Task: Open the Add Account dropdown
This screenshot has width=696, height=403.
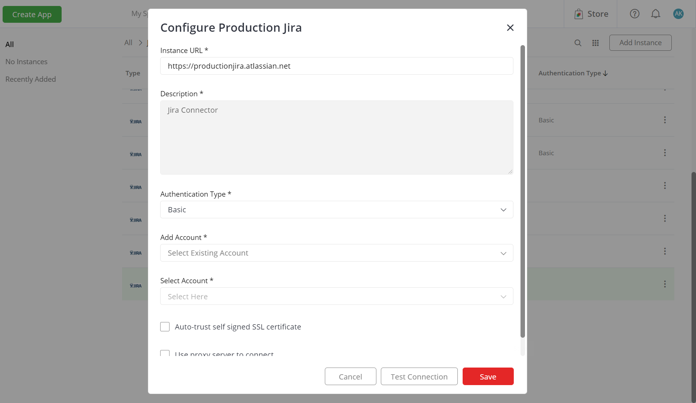Action: 336,253
